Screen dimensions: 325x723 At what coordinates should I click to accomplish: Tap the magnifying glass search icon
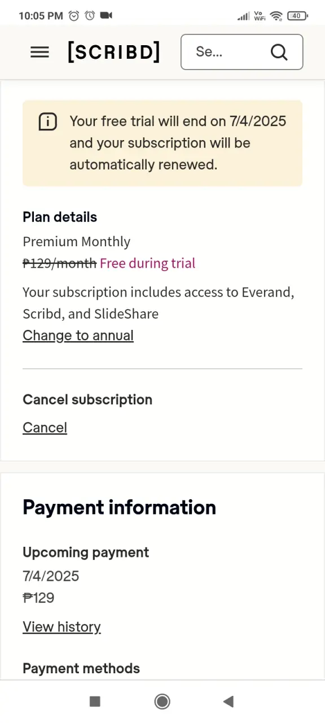279,52
